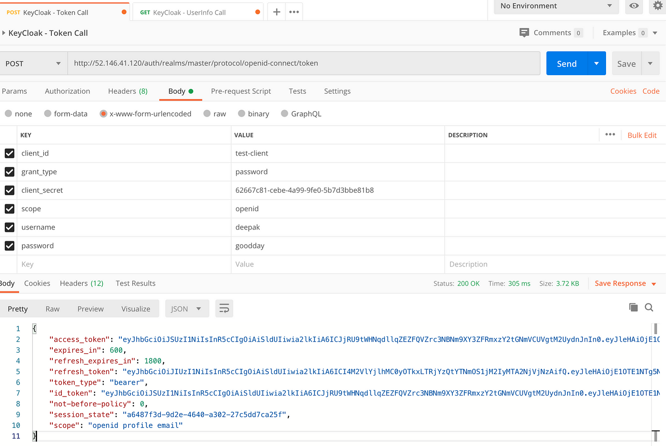Image resolution: width=666 pixels, height=446 pixels.
Task: Open the Test Results tab
Action: tap(136, 283)
